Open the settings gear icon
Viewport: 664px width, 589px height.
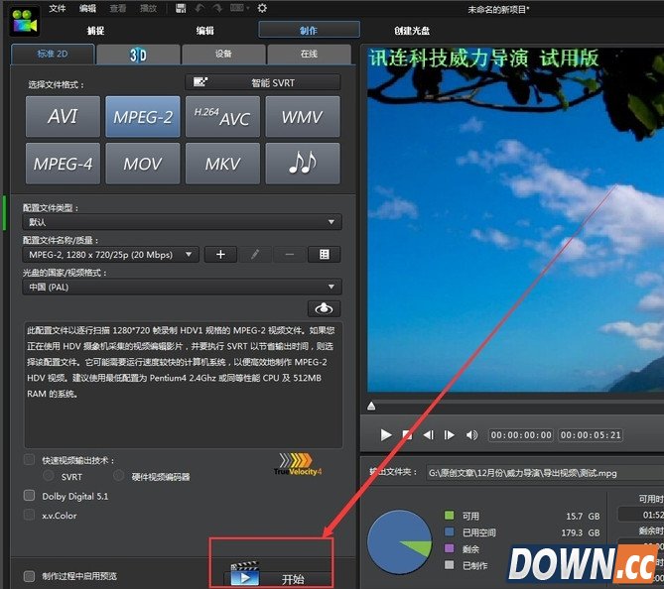point(262,8)
